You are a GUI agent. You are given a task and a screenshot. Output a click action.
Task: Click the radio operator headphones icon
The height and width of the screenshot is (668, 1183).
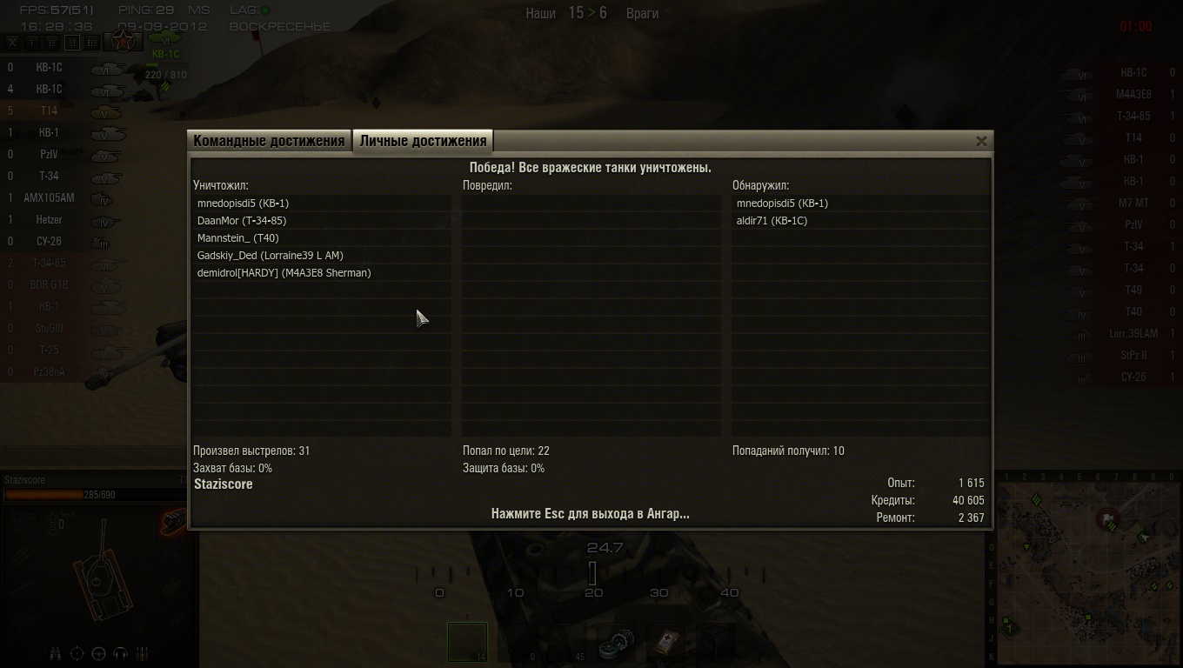click(120, 654)
